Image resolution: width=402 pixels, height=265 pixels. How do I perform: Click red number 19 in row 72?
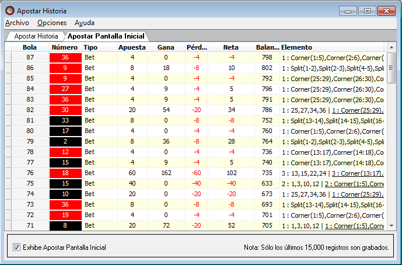point(65,215)
